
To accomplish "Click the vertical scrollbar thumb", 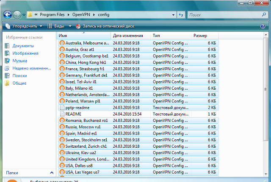I will pyautogui.click(x=265, y=89).
